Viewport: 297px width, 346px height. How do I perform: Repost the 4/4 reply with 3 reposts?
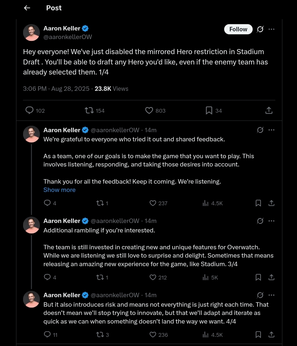100,335
